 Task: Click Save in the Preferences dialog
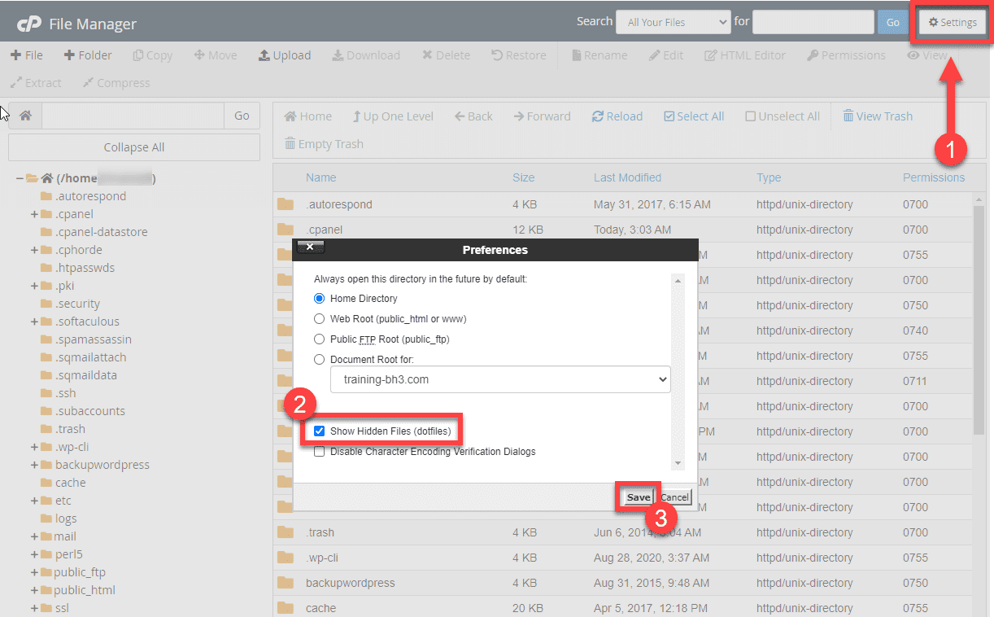639,497
